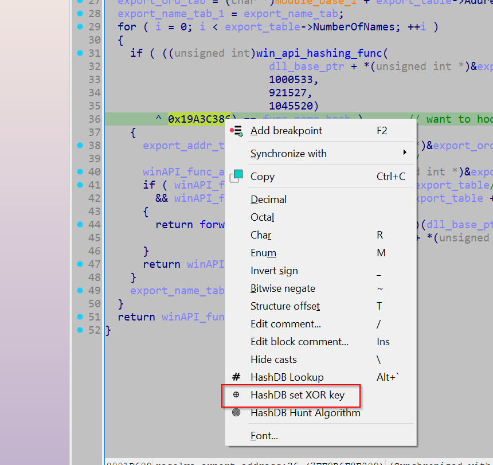Viewport: 493px width, 465px height.
Task: Choose Char representation
Action: pos(261,235)
